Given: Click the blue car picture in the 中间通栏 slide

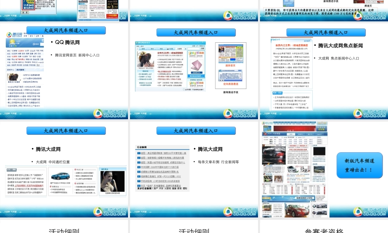Looking at the screenshot, I should pyautogui.click(x=61, y=176).
